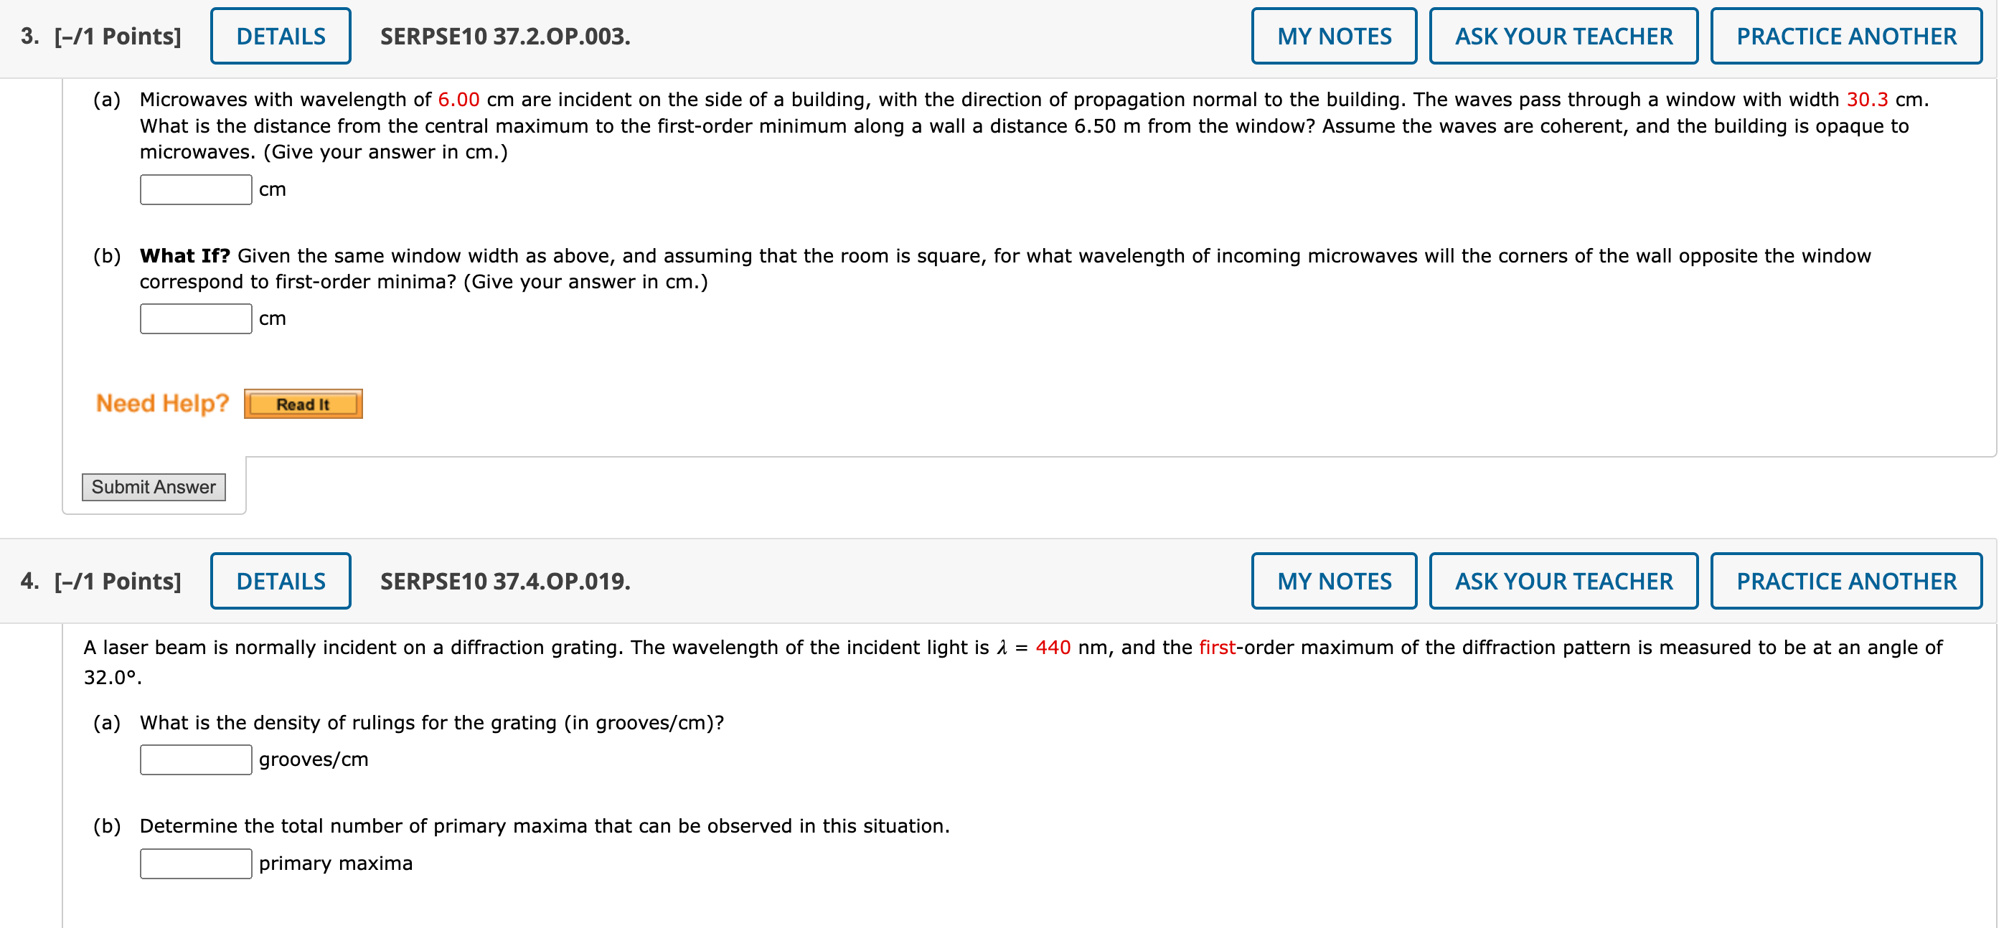Screen dimensions: 2009x928
Task: Click the SERPSE10 37.2.OP.003 title
Action: (502, 35)
